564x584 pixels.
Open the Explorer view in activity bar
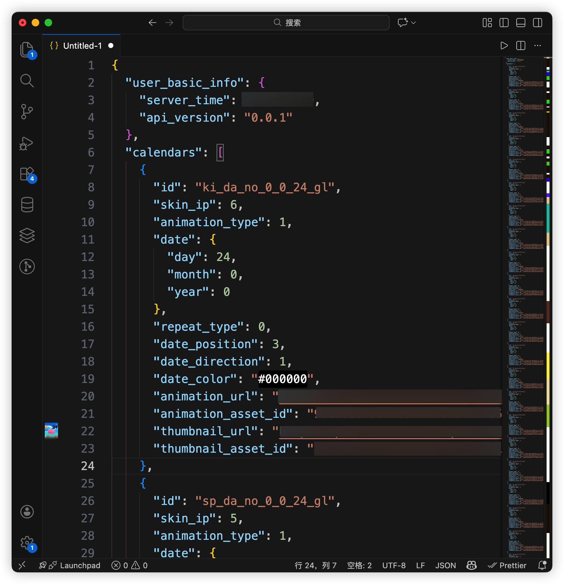(27, 50)
